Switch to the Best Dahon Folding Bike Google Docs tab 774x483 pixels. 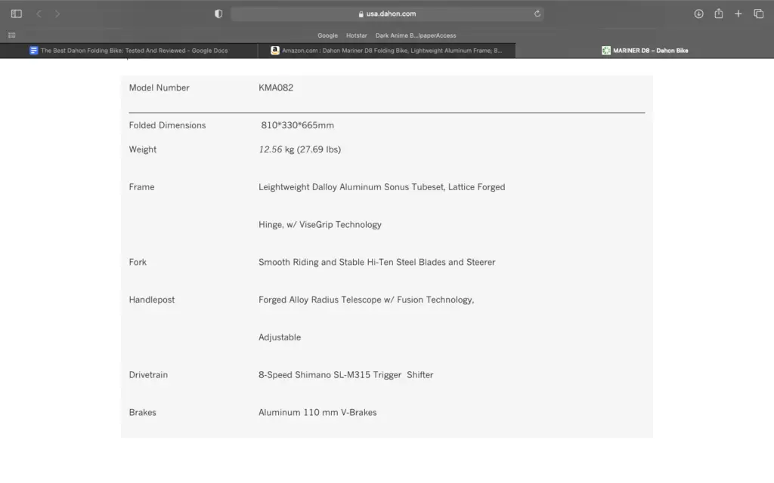(x=128, y=51)
